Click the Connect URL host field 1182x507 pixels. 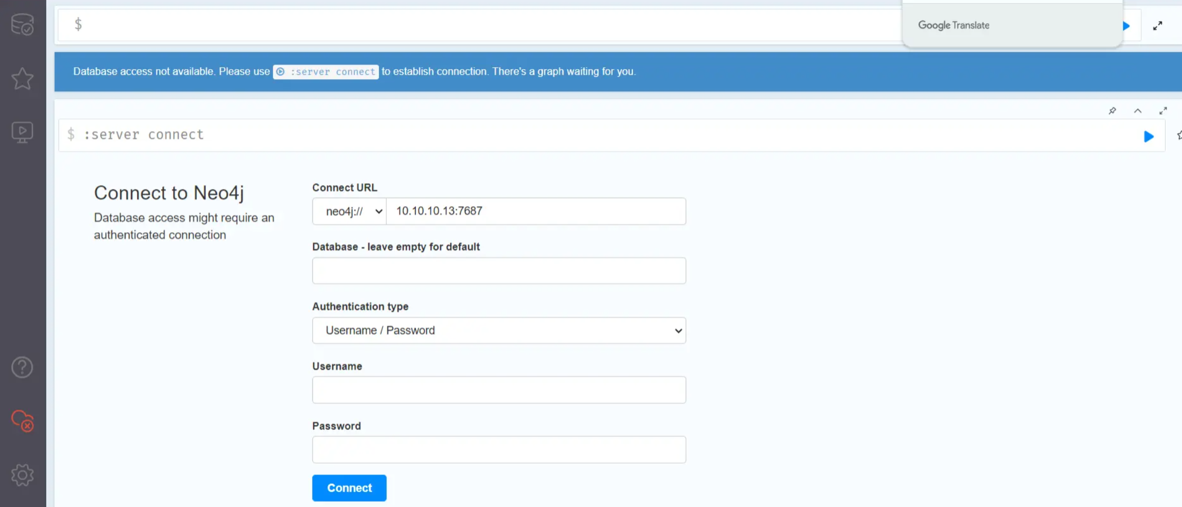point(536,211)
